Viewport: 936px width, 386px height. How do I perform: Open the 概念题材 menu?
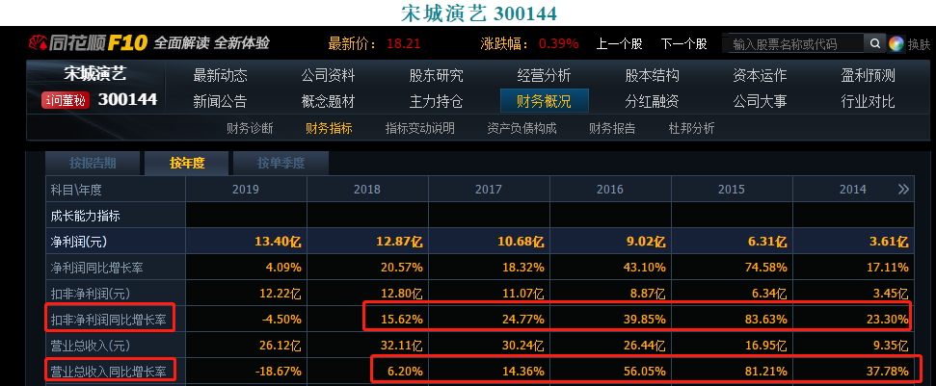(328, 101)
